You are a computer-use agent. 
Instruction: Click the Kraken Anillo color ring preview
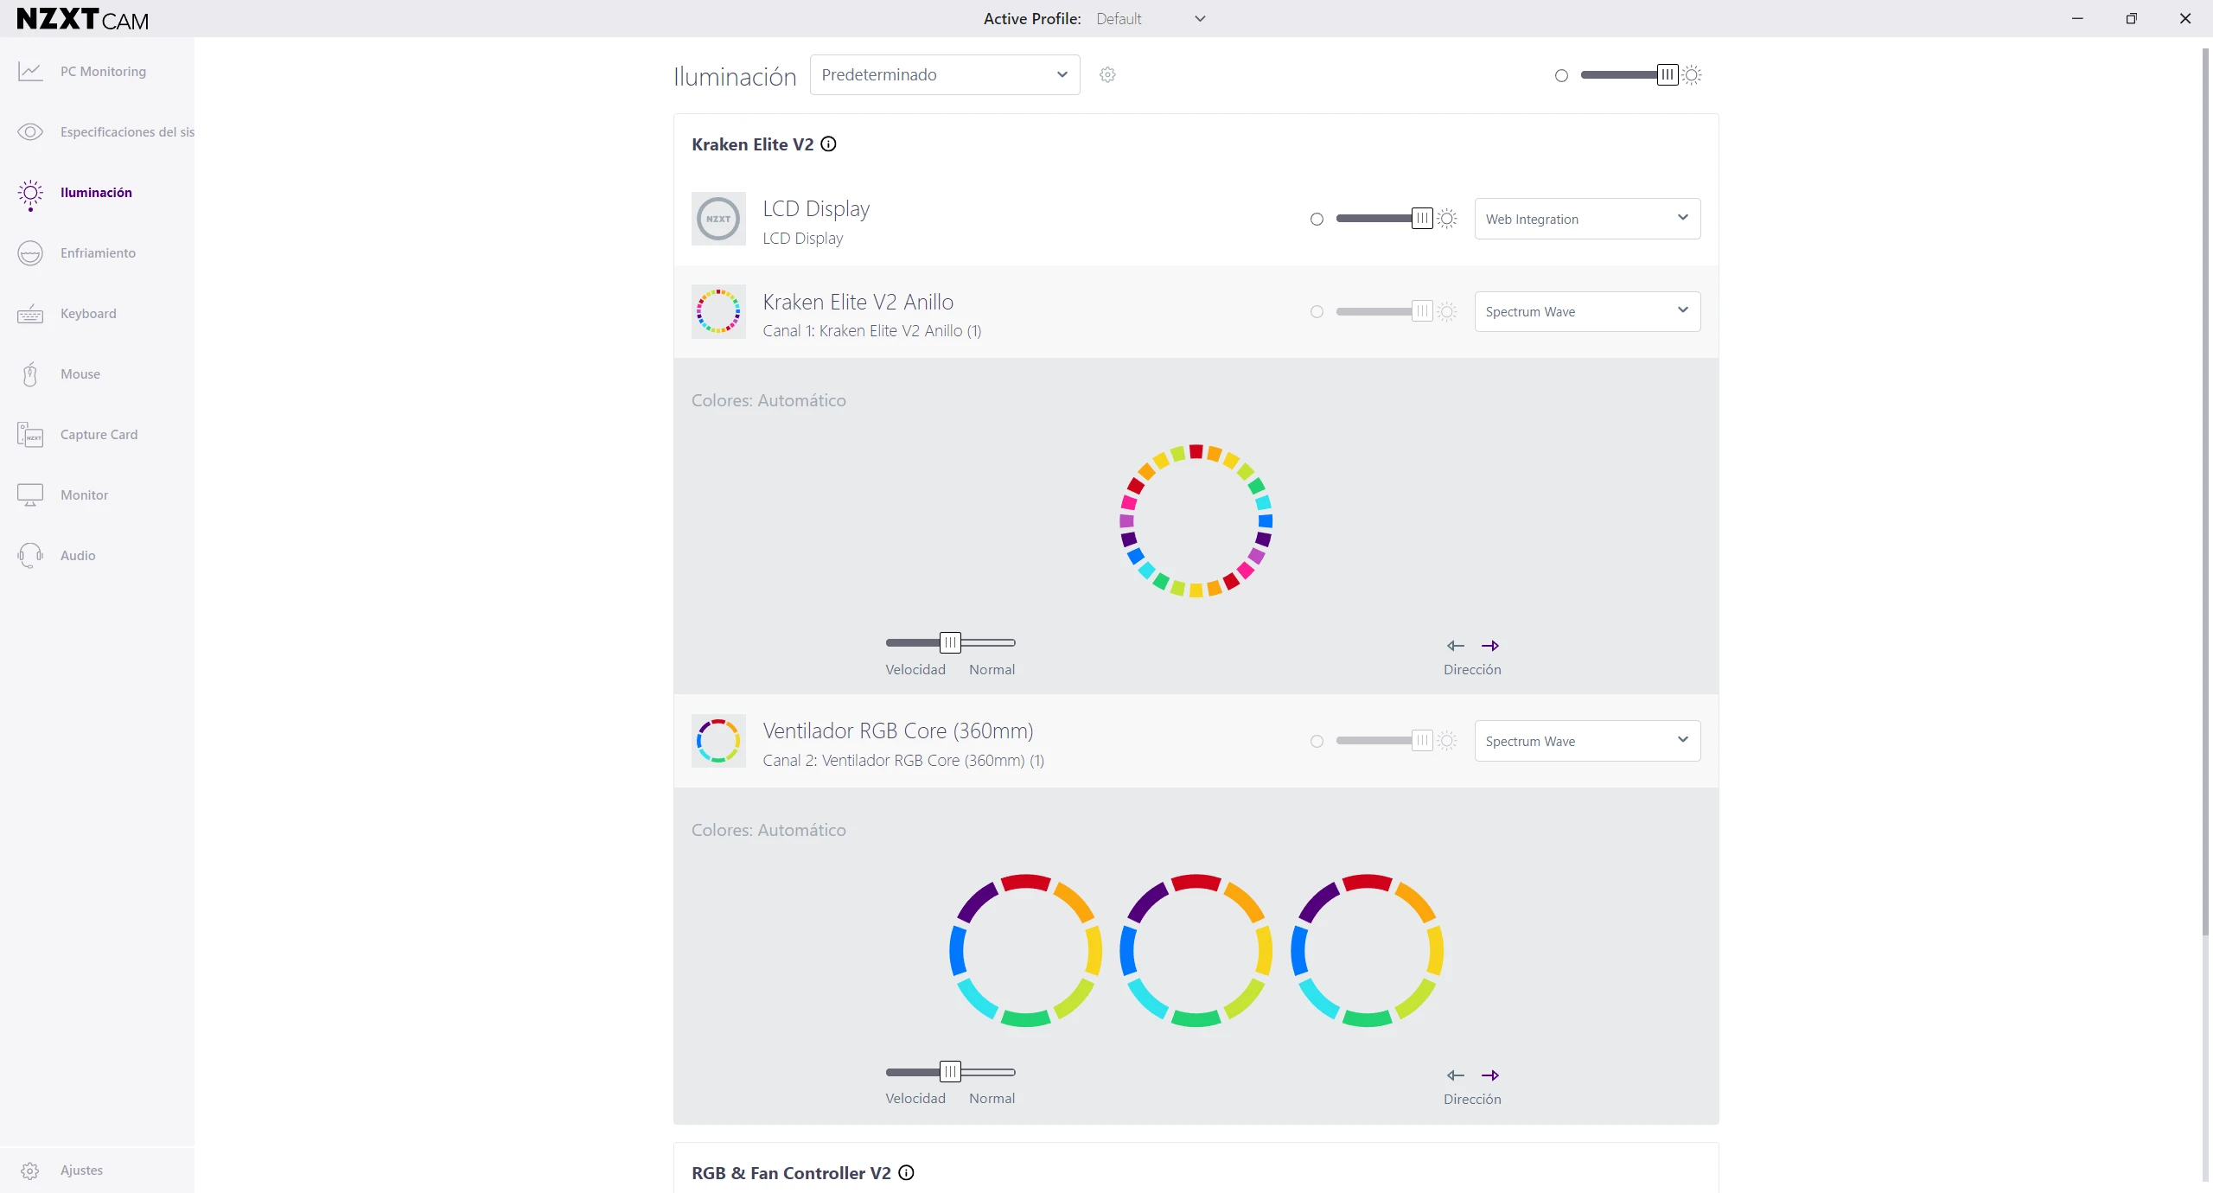pos(1196,521)
